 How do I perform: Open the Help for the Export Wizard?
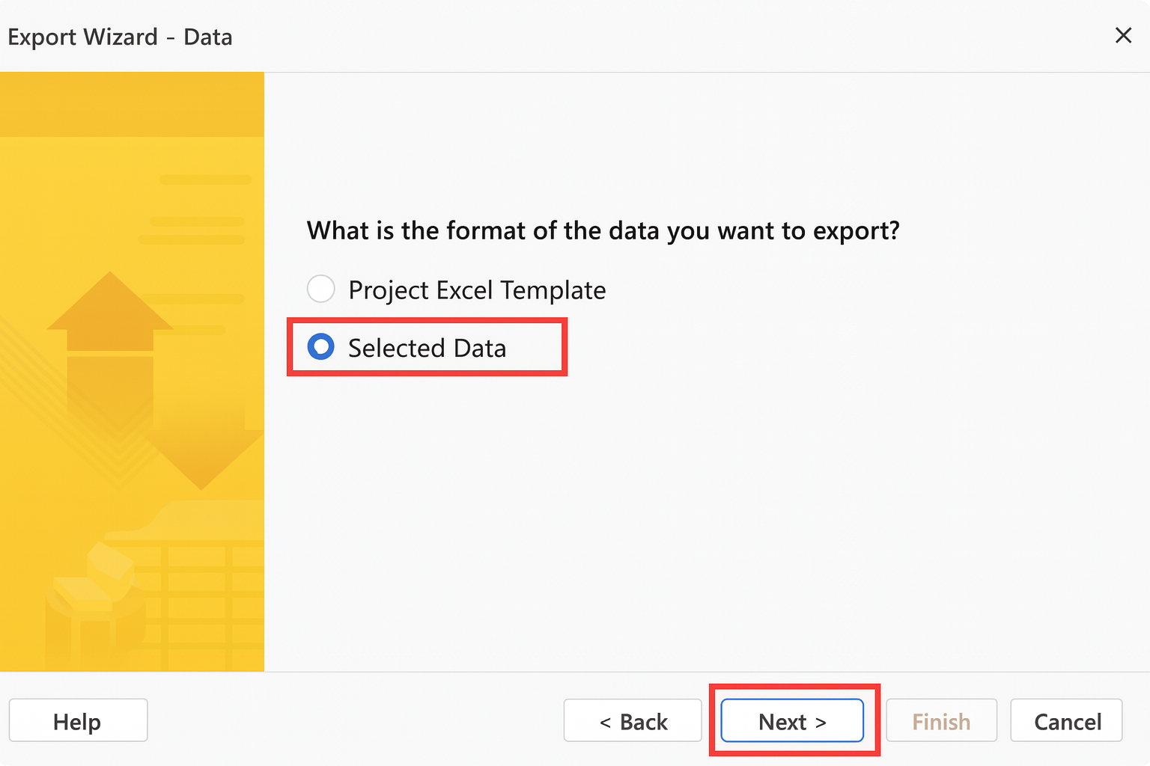pyautogui.click(x=78, y=720)
